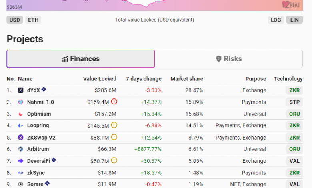Click the yellow warning icon in DeversiFi row
Image resolution: width=312 pixels, height=188 pixels.
tap(114, 160)
